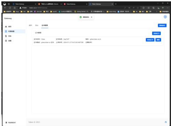Screen dimensions: 171x126
Task: Add this page to favorites star
Action: [138, 8]
